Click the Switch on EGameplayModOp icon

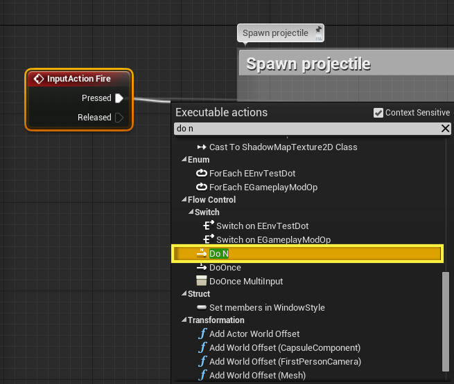tap(208, 240)
